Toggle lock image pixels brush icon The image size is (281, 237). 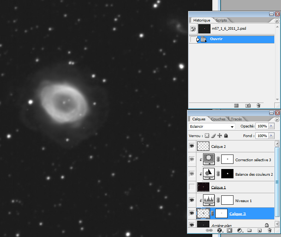[213, 136]
